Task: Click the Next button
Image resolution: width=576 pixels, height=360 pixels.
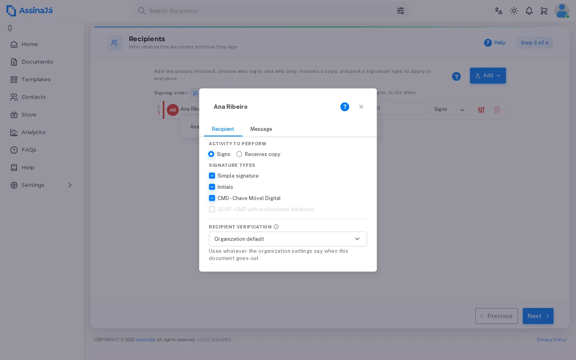Action: 538,316
